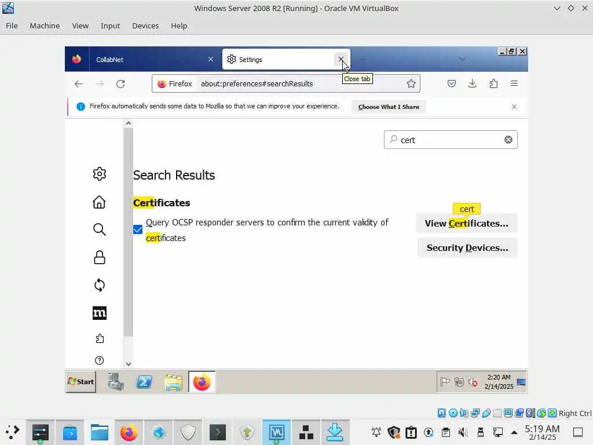Open Save to Pocket icon
This screenshot has width=593, height=445.
[452, 83]
